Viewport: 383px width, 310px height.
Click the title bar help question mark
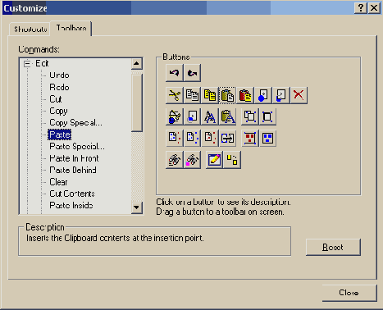pyautogui.click(x=361, y=8)
